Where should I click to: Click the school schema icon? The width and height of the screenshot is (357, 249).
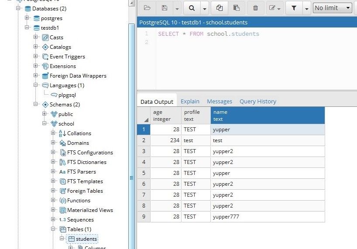click(54, 124)
